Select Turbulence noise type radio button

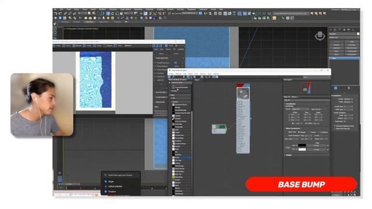coord(319,132)
